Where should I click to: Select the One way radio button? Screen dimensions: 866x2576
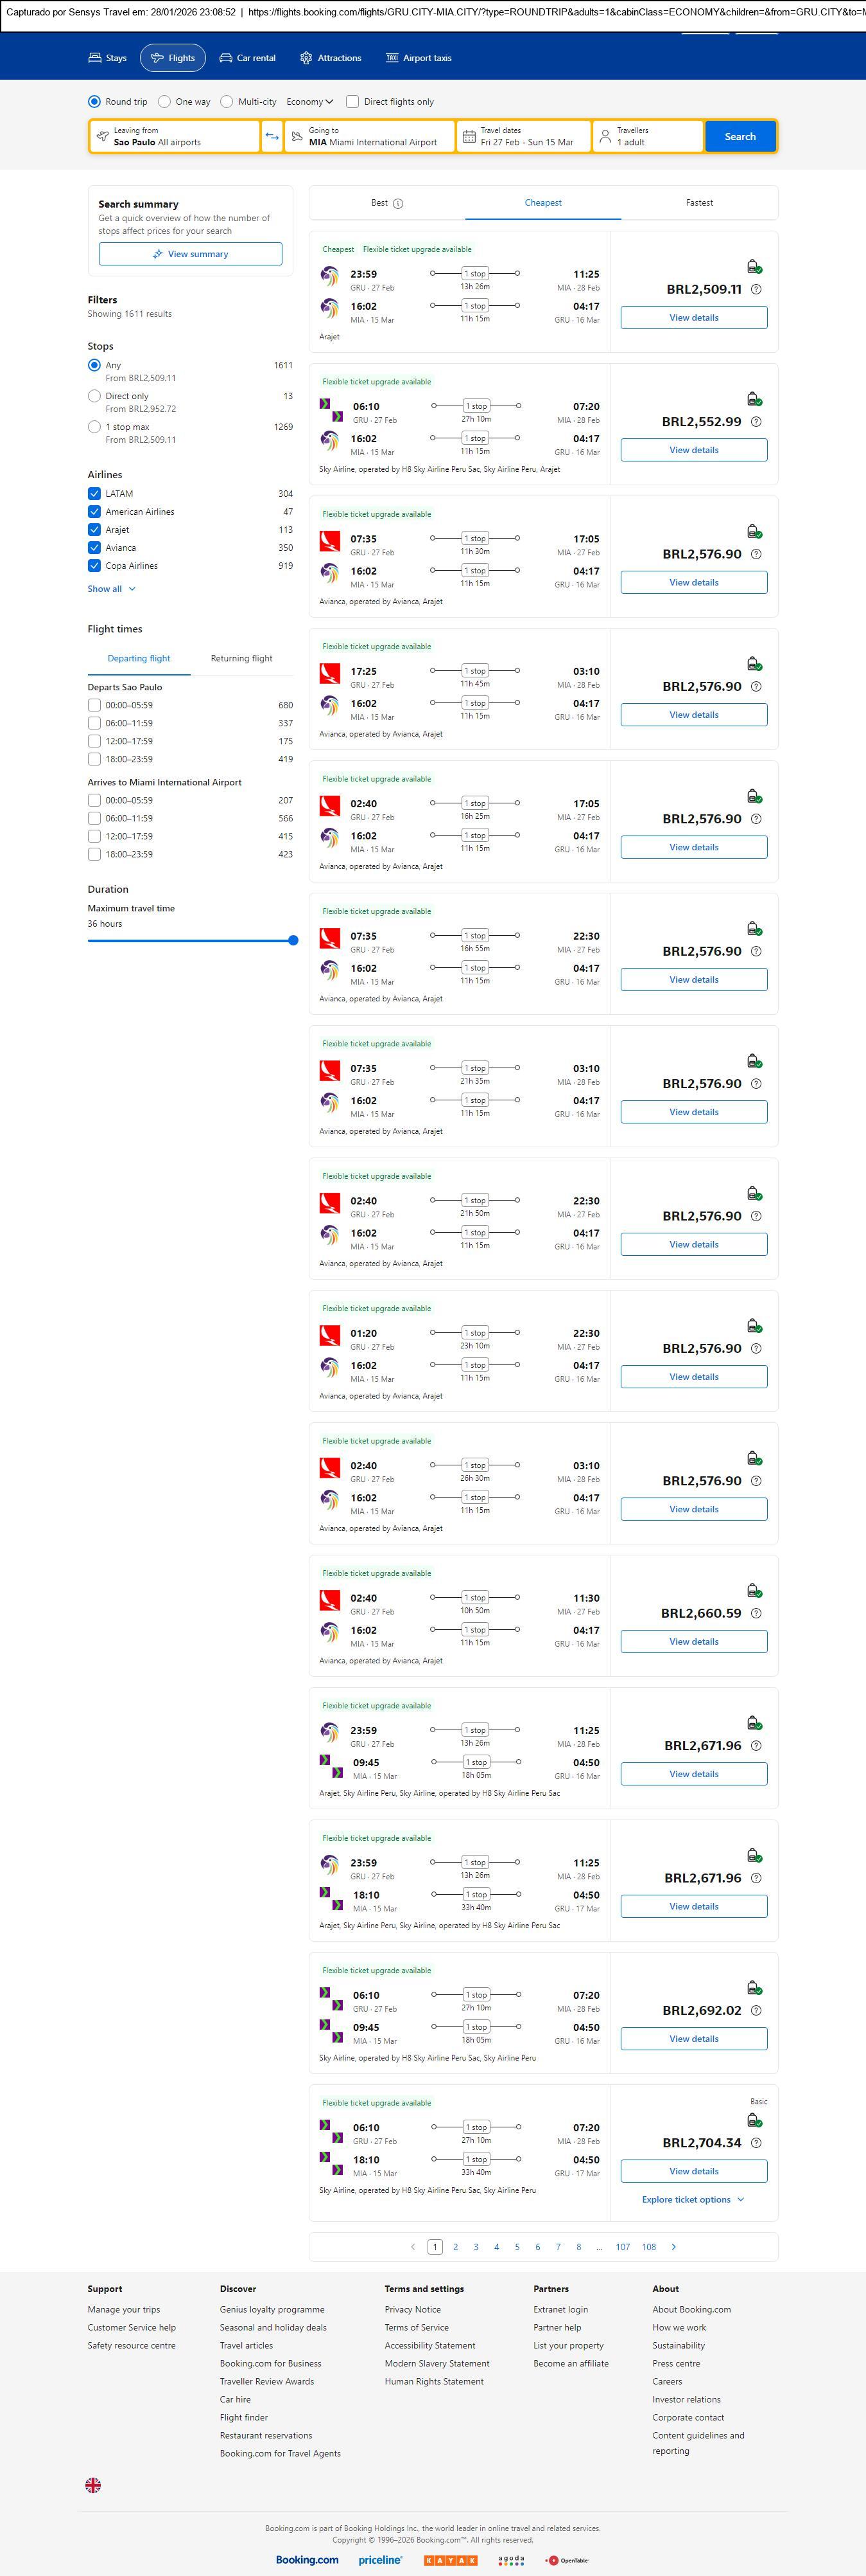[x=165, y=102]
